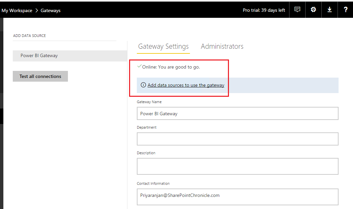Click the Contact Information field
This screenshot has height=209, width=353.
(x=237, y=197)
